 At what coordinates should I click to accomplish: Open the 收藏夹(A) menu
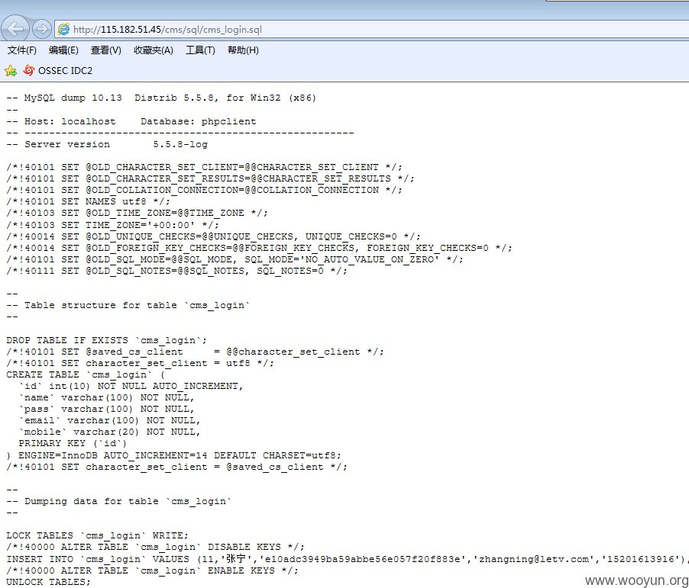pyautogui.click(x=154, y=50)
